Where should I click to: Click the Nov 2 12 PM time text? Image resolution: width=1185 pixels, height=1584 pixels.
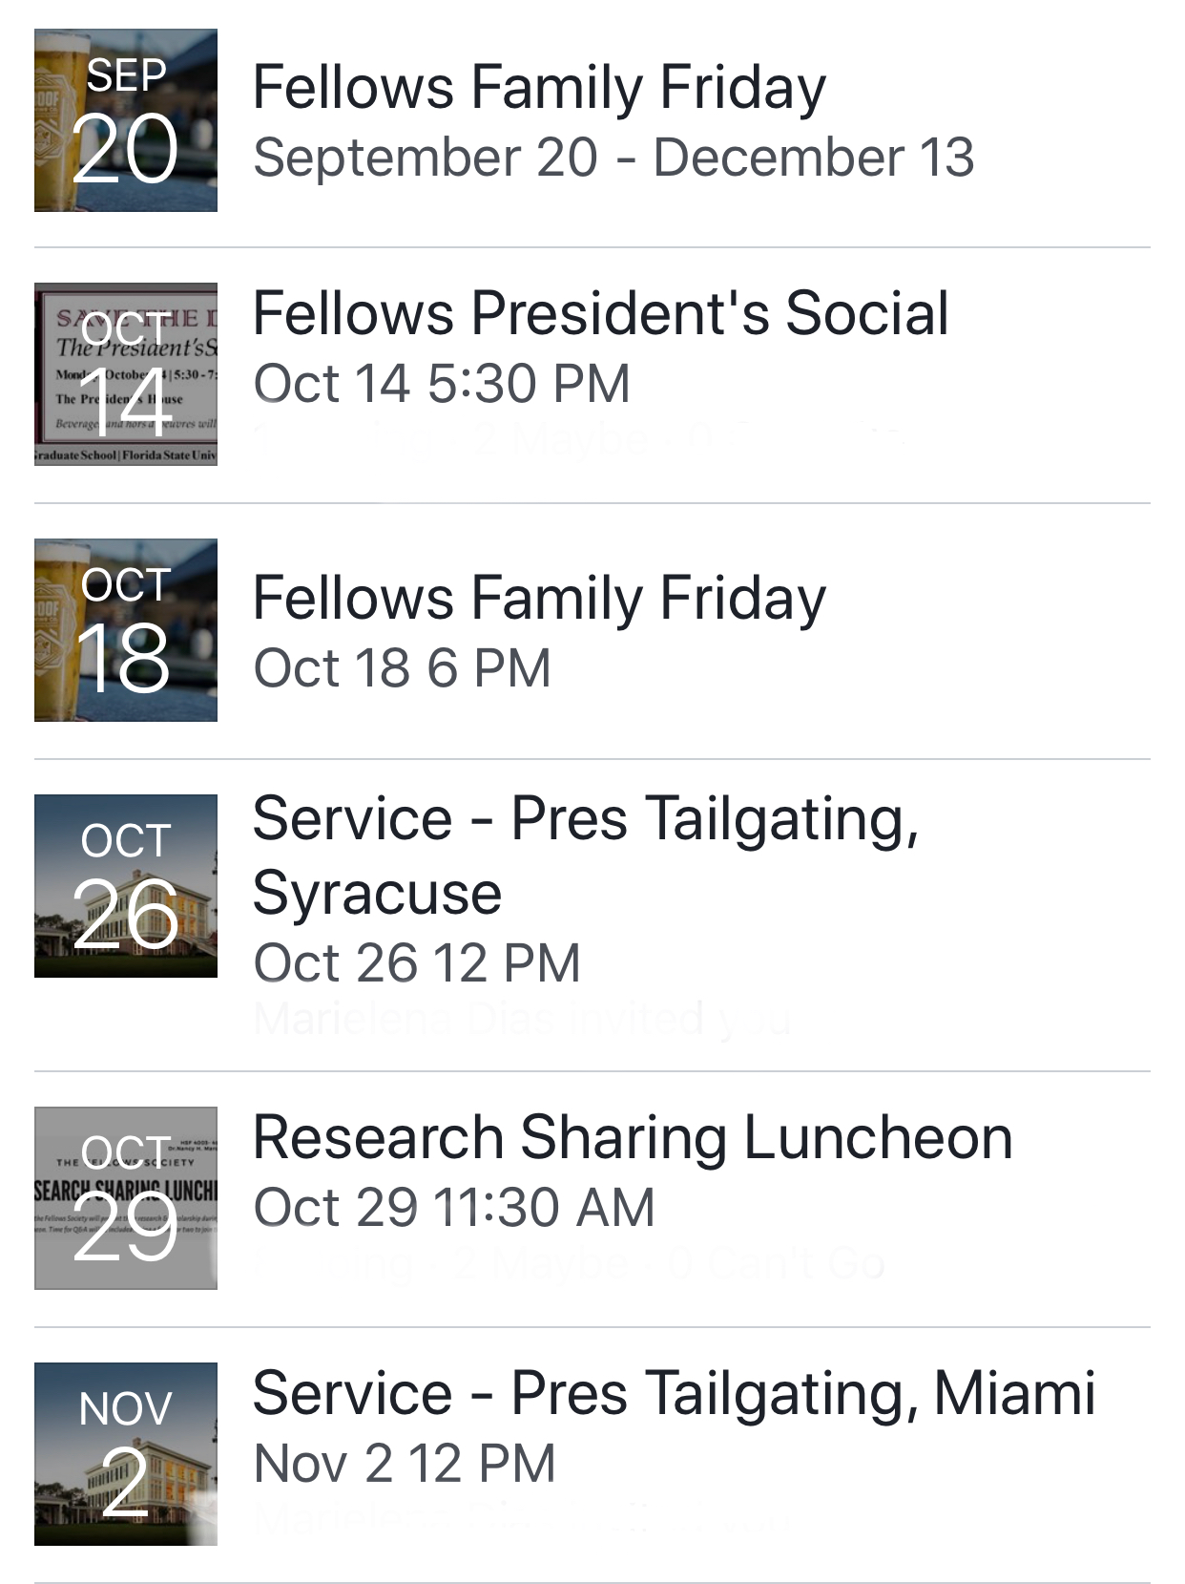pos(405,1464)
